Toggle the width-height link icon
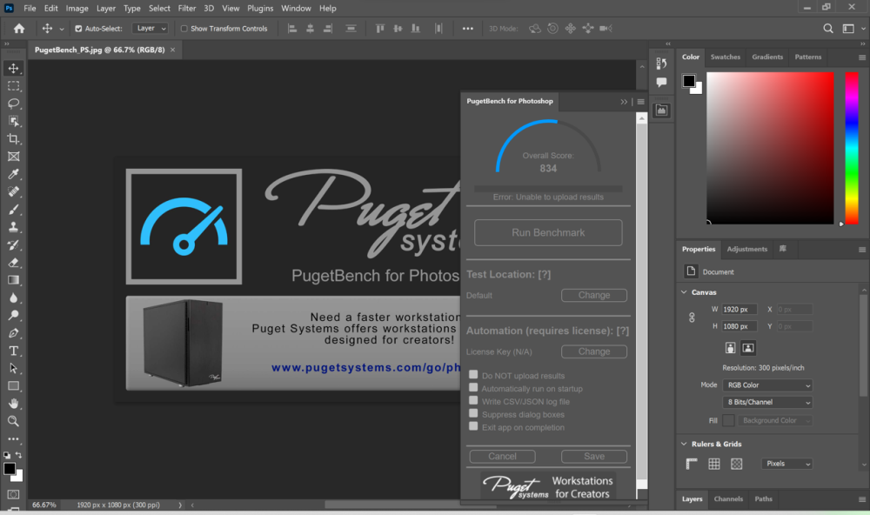The image size is (870, 515). (x=692, y=318)
